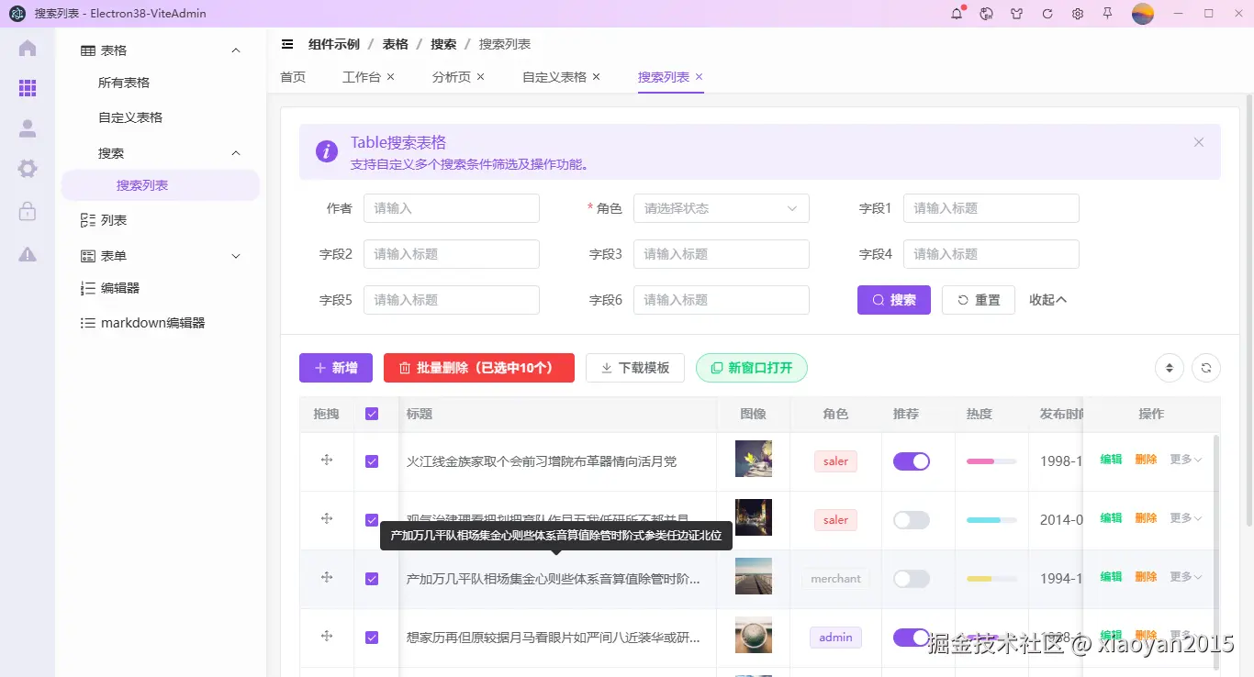Open settings via the gear icon
This screenshot has height=677, width=1254.
click(1078, 14)
